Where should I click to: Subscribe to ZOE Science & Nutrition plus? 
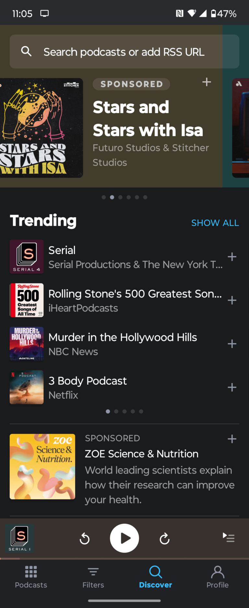click(232, 439)
